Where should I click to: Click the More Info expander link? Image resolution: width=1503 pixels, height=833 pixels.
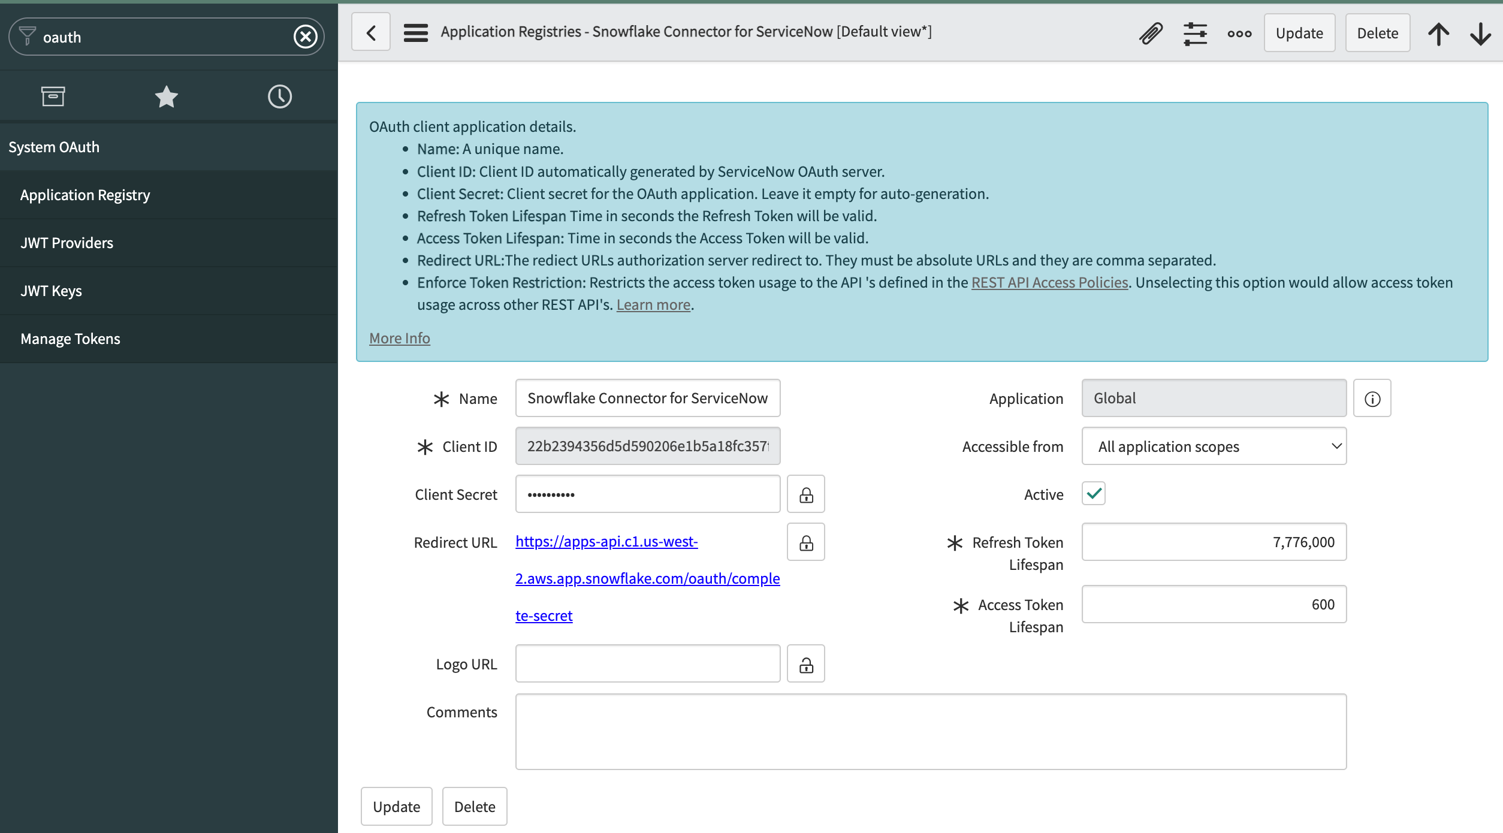coord(399,336)
